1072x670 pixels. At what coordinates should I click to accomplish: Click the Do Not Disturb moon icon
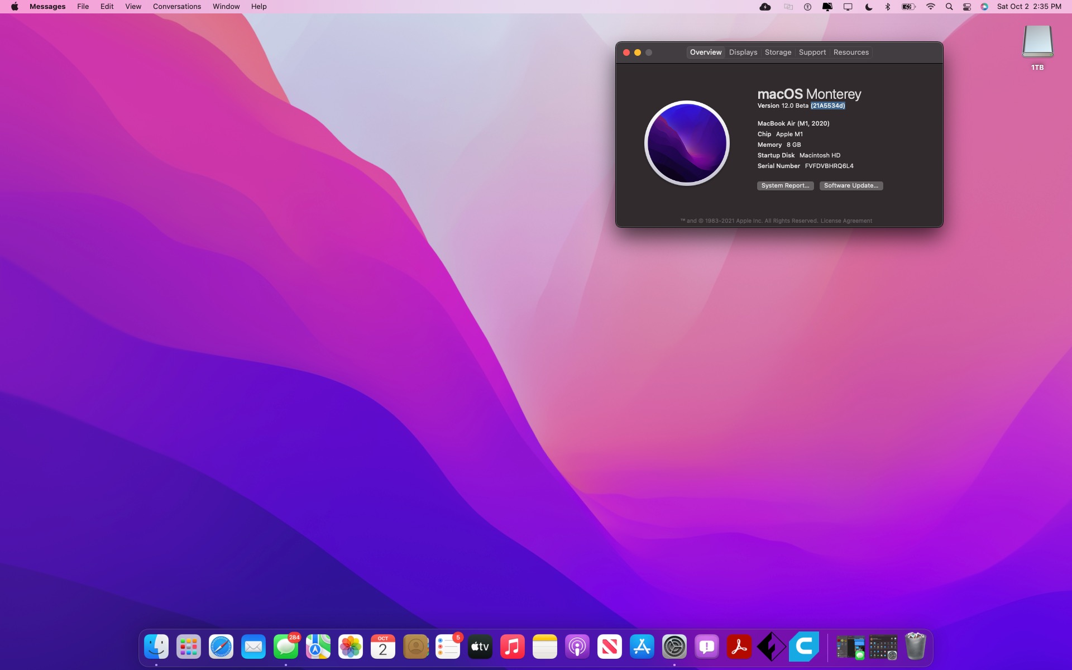click(869, 7)
